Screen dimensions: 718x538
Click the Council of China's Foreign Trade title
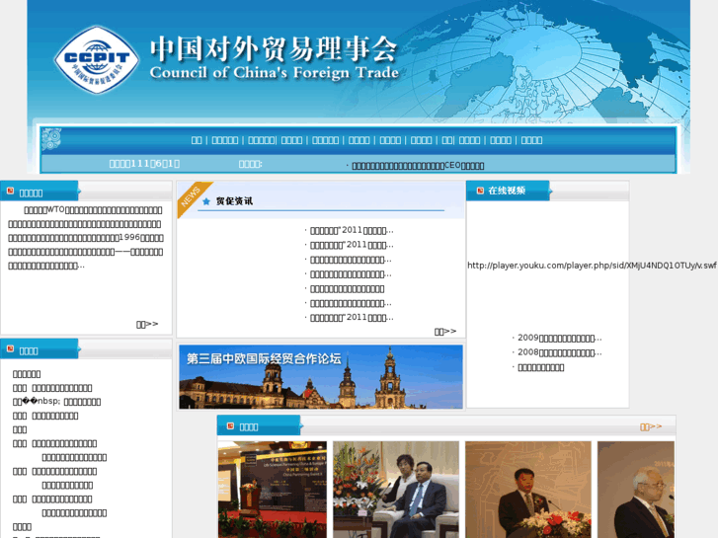coord(275,72)
